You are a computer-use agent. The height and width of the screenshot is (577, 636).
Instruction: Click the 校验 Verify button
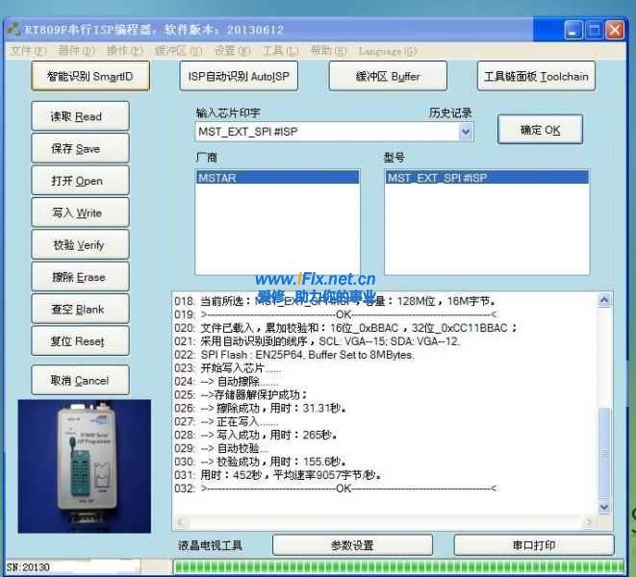80,244
